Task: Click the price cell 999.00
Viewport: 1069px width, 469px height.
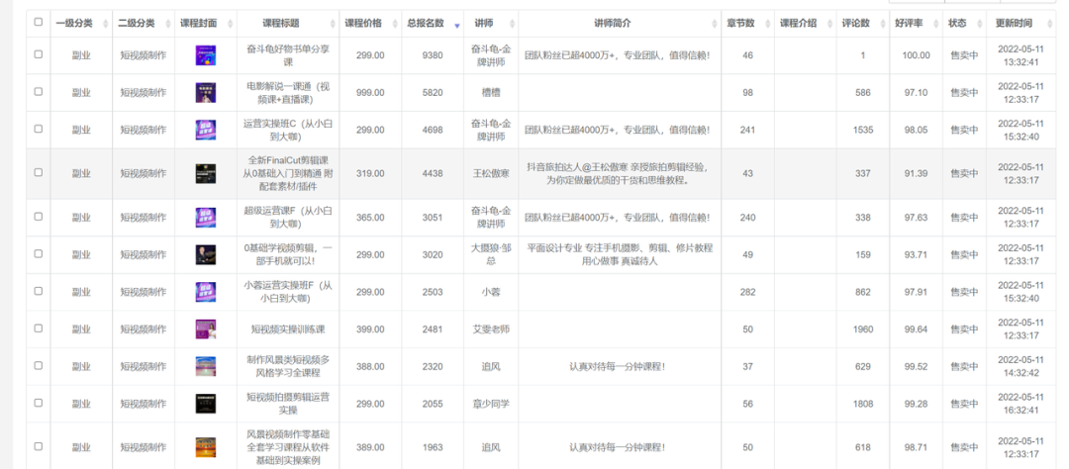Action: pos(370,93)
